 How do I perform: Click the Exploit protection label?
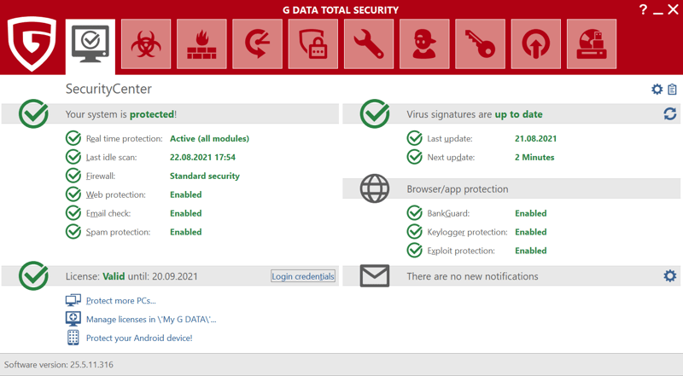pyautogui.click(x=461, y=252)
